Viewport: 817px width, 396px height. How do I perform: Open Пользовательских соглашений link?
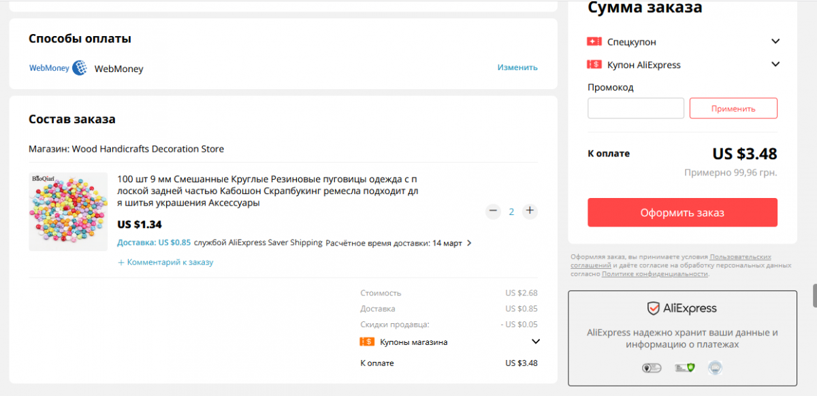point(740,257)
